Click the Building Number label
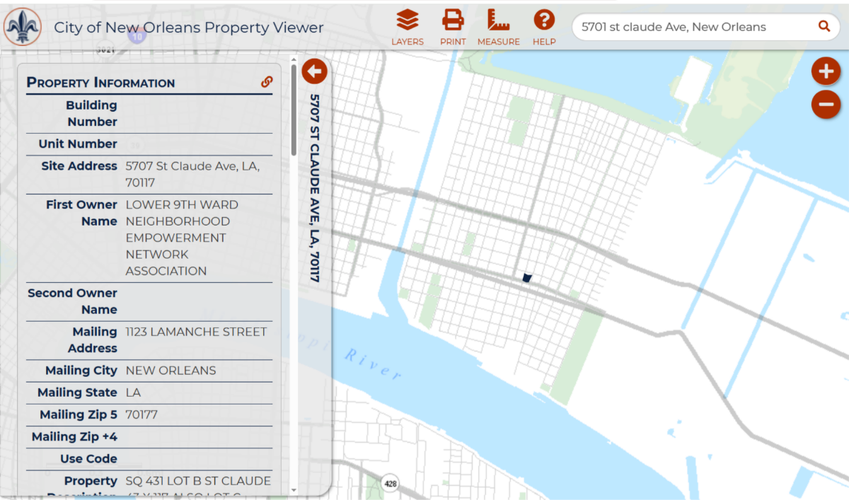Screen dimensions: 849x500 (91, 113)
